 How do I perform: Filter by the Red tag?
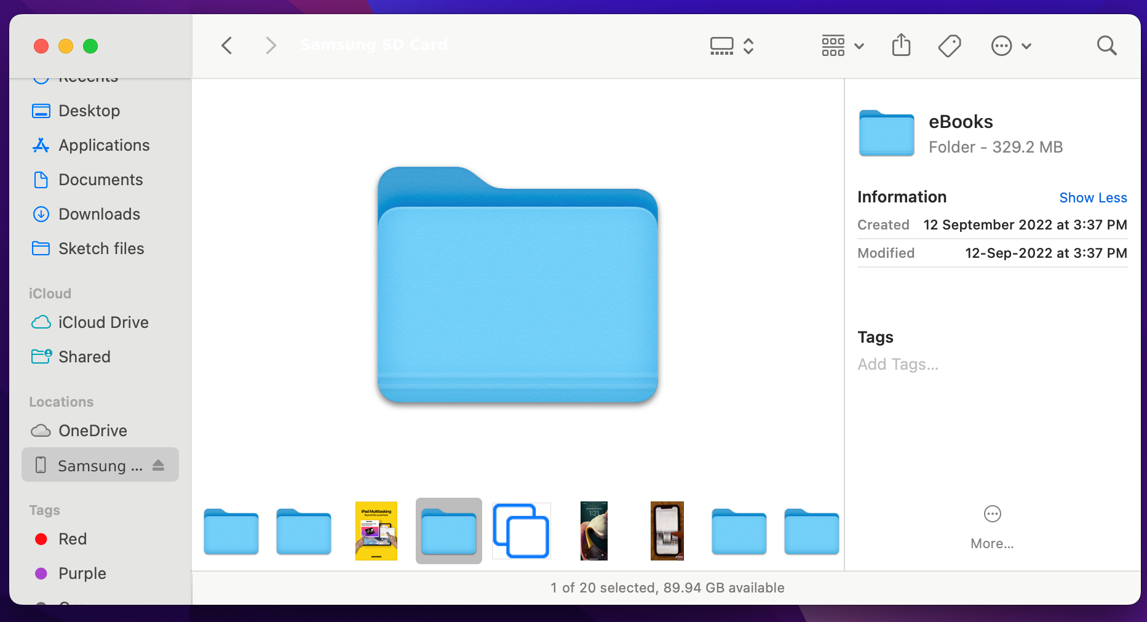(x=100, y=539)
